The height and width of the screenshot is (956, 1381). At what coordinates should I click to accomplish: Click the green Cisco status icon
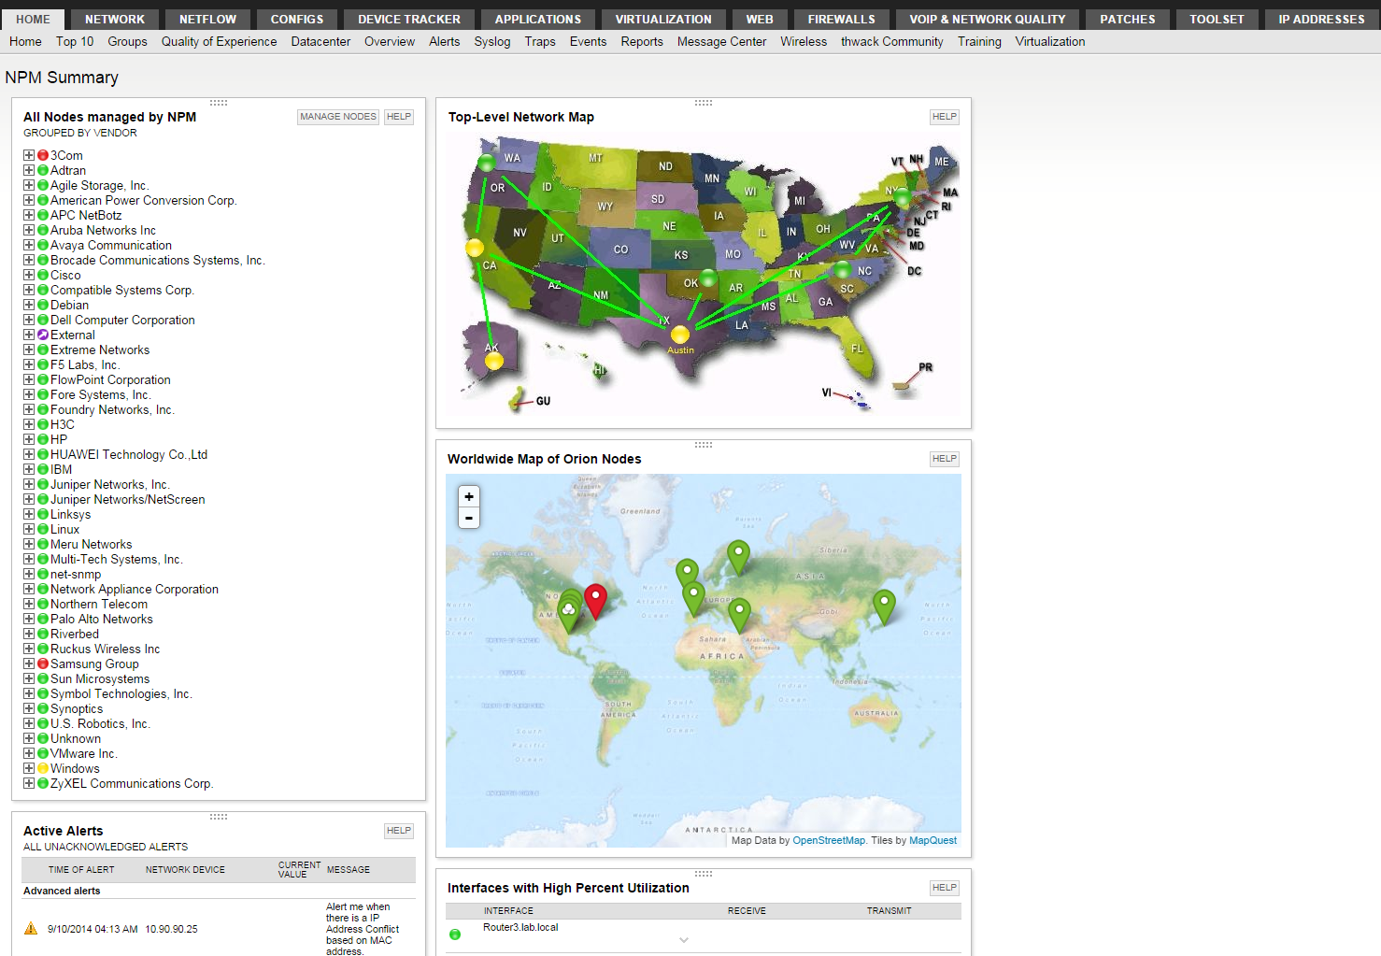click(43, 276)
